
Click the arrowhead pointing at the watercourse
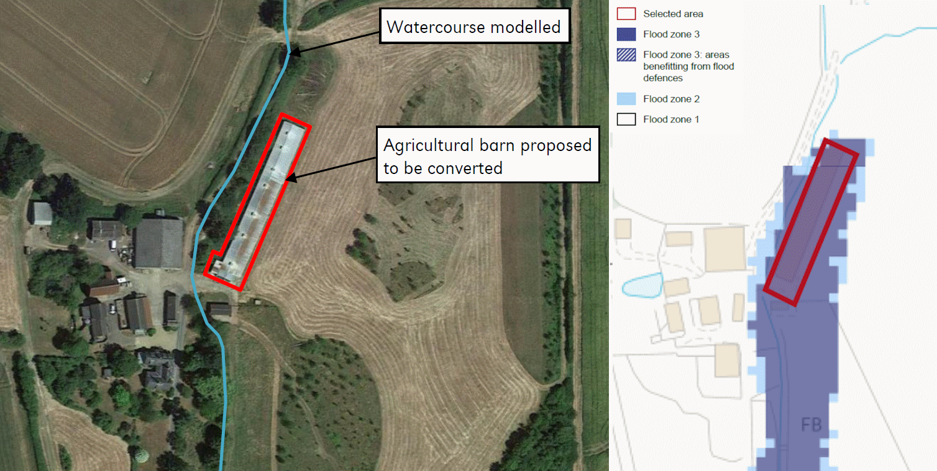point(296,53)
